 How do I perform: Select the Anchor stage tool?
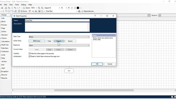click(x=4, y=62)
